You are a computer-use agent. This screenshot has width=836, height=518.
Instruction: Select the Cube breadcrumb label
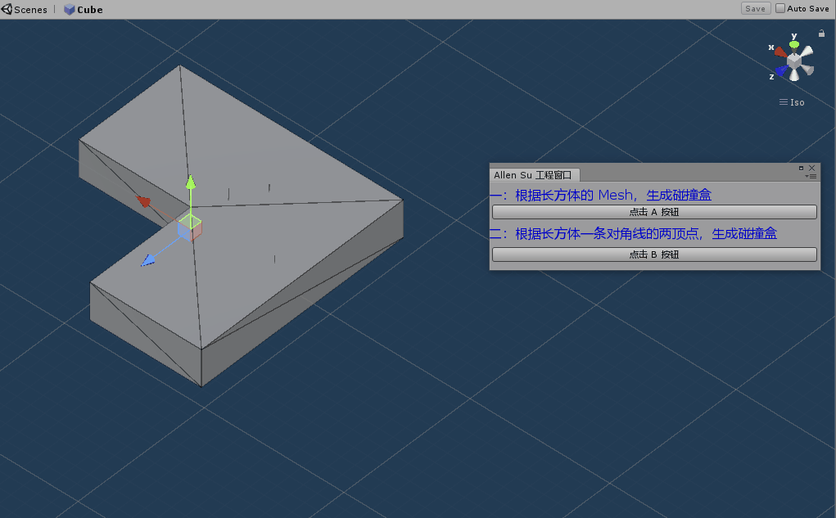tap(89, 10)
